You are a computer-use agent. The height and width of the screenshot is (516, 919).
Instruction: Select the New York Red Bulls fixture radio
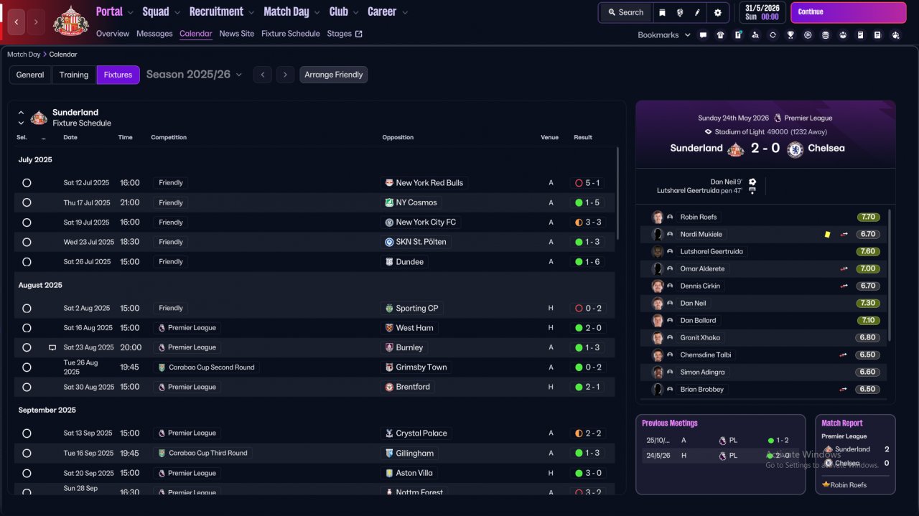27,183
